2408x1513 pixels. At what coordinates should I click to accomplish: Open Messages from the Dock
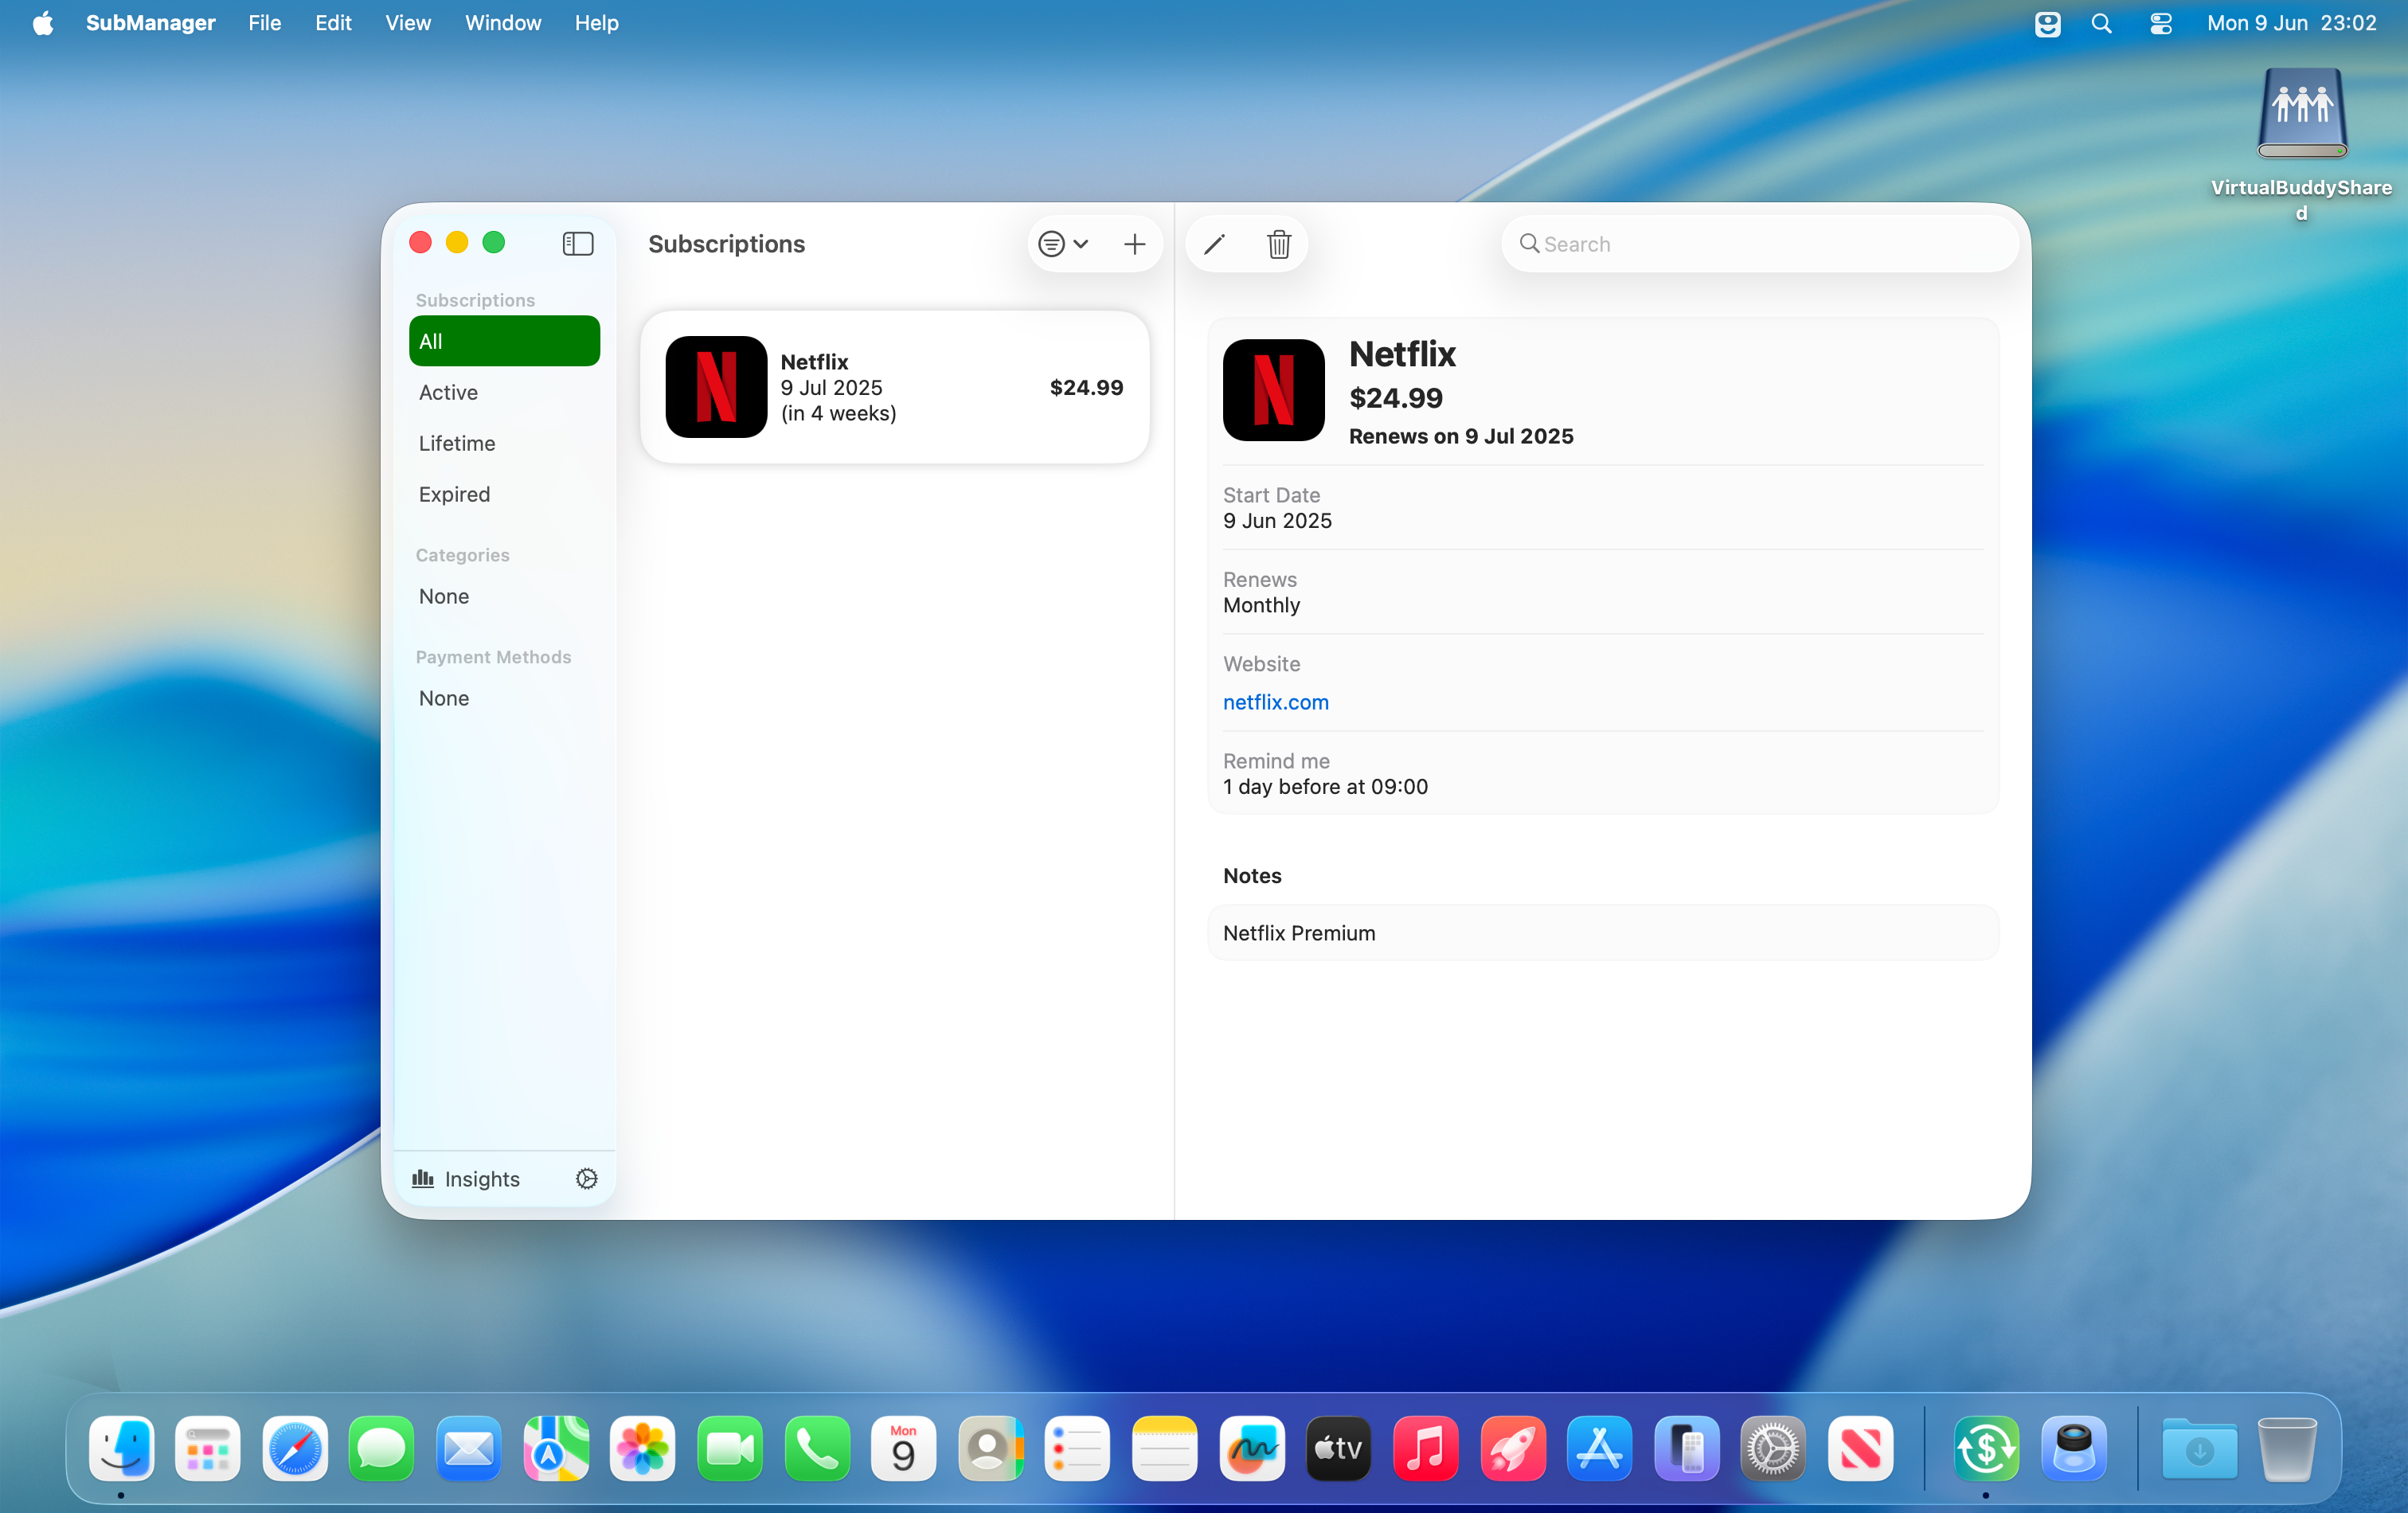pyautogui.click(x=382, y=1447)
